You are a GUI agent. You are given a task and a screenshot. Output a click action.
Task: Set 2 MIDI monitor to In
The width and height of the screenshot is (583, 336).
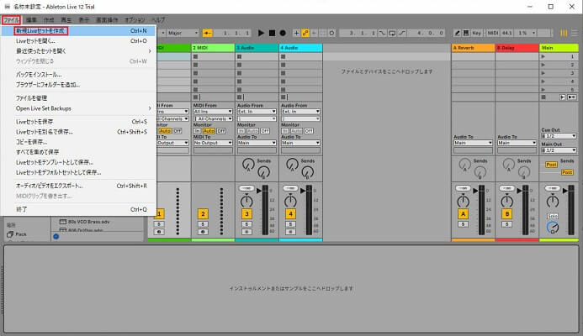coord(198,131)
